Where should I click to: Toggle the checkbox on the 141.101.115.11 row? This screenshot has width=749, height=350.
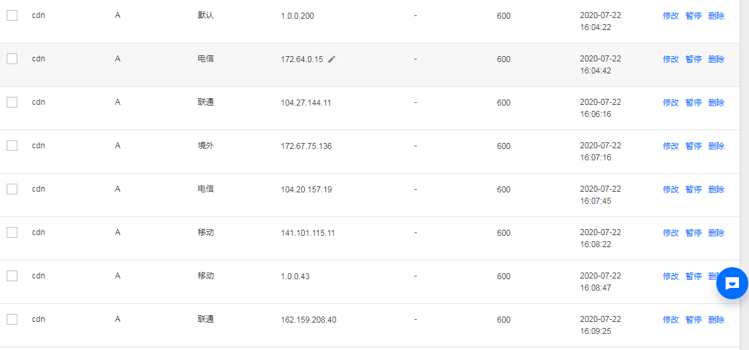(x=12, y=232)
